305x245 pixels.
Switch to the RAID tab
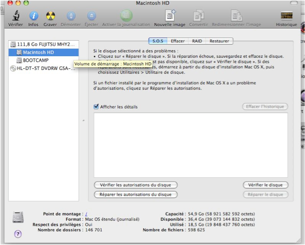coord(197,41)
